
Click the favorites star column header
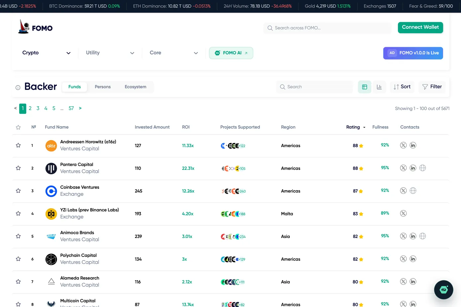click(x=18, y=127)
